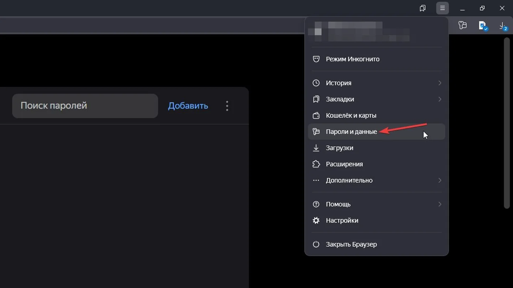Click the gear icon beside Настройки
The height and width of the screenshot is (288, 513).
pos(316,220)
